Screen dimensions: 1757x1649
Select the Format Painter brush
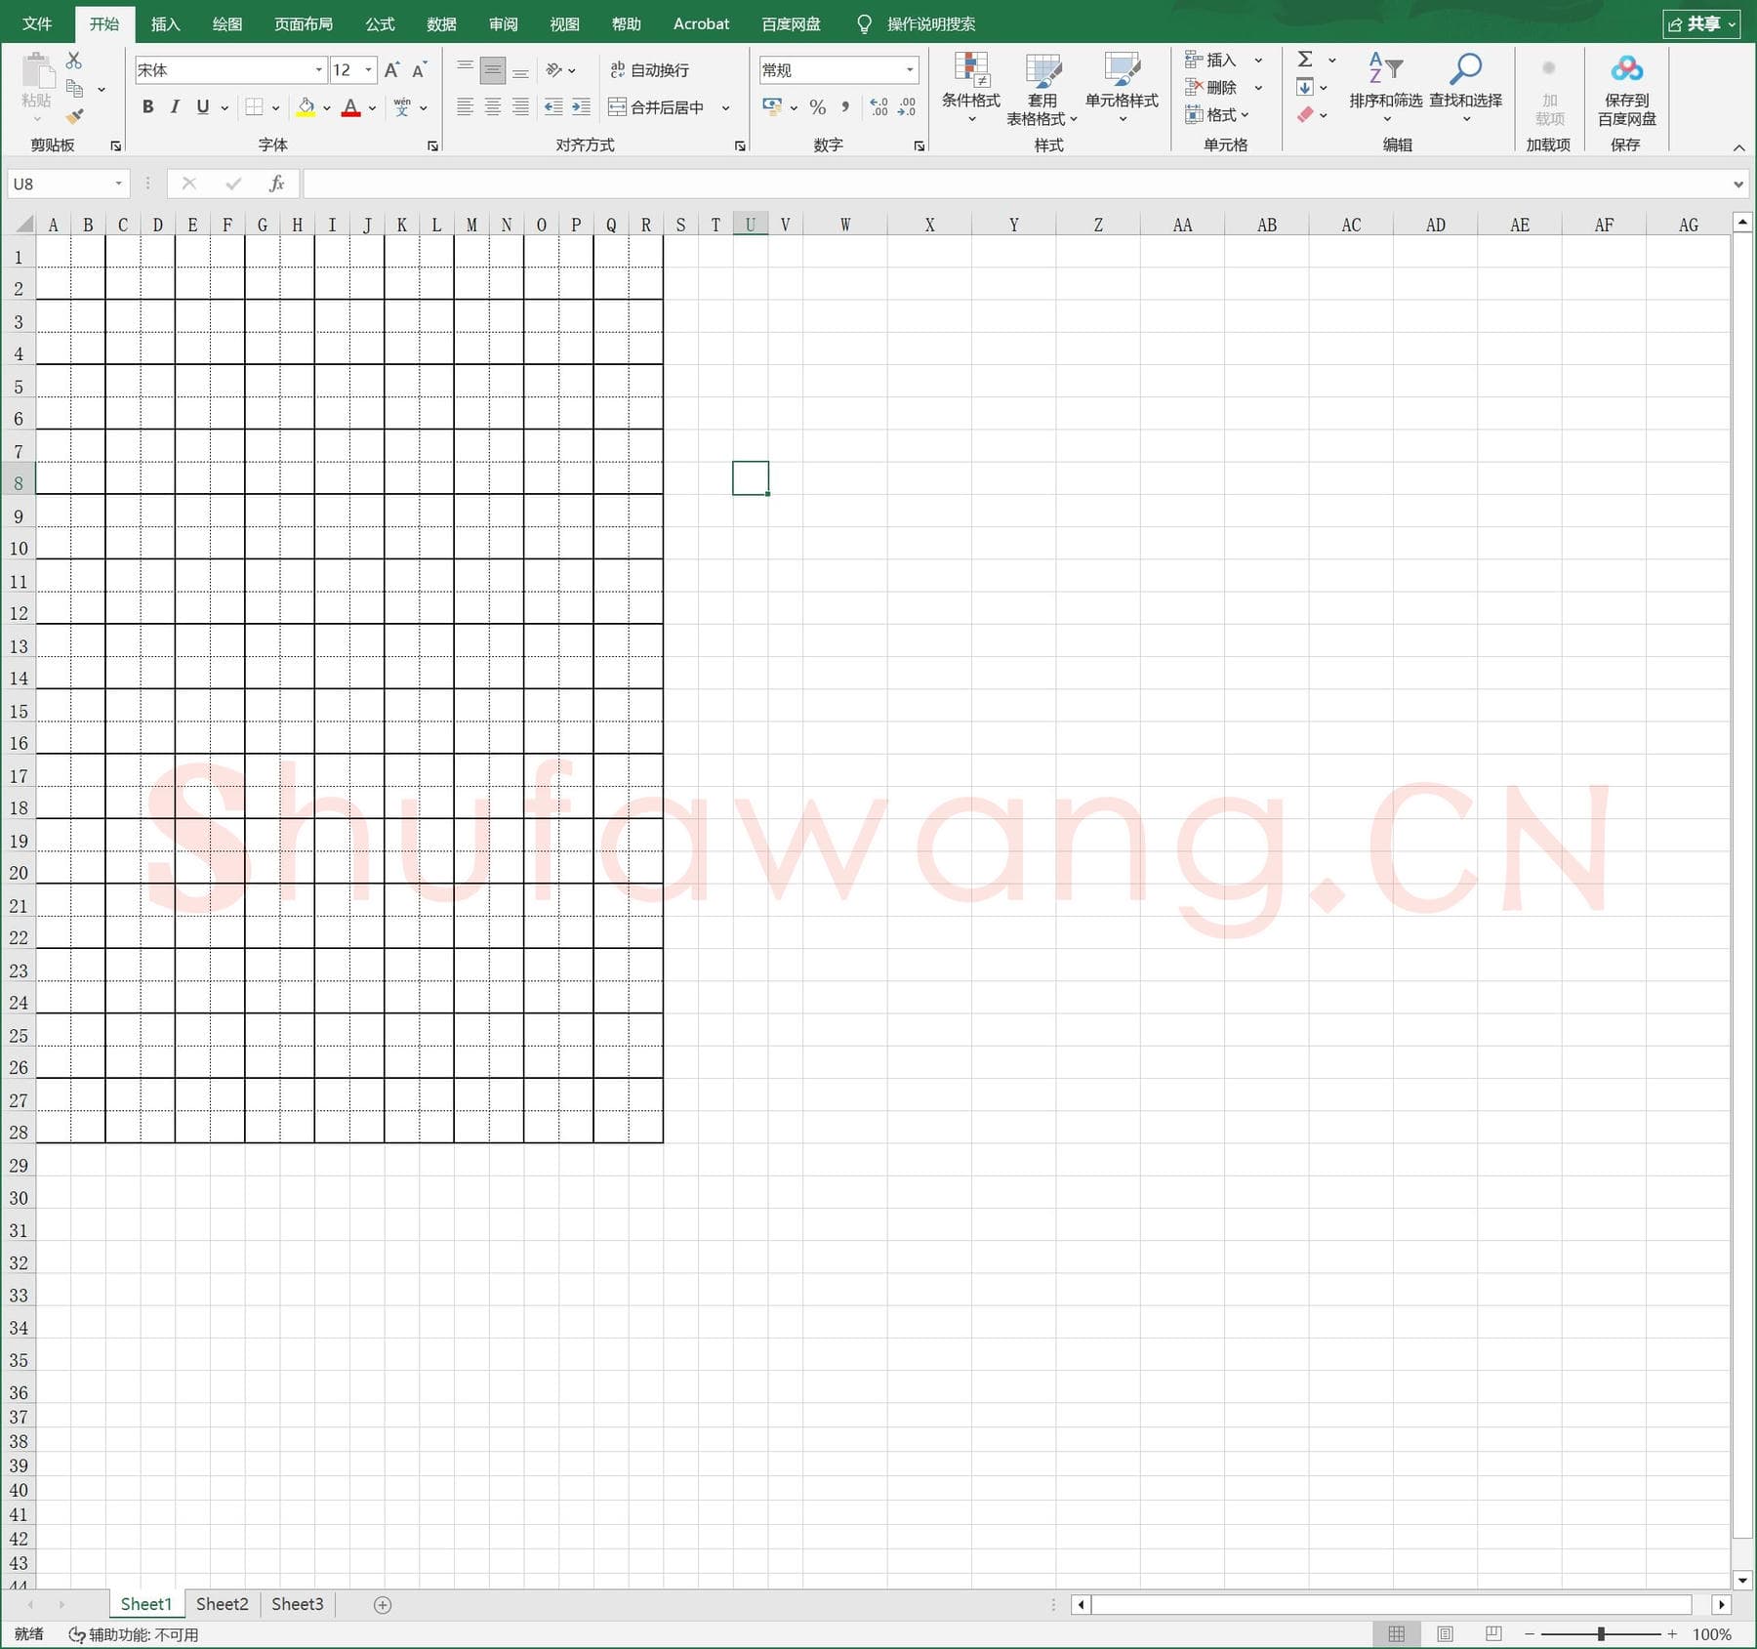[74, 116]
